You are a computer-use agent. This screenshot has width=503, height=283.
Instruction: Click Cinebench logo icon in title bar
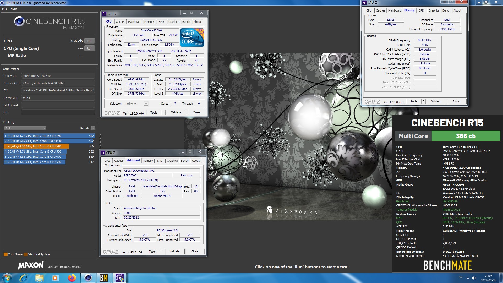coord(2,3)
